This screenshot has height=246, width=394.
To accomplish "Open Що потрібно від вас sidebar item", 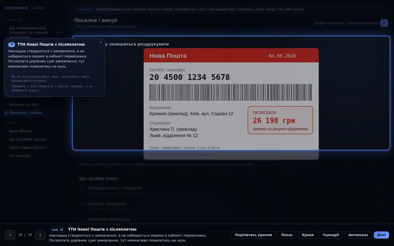I will (x=28, y=139).
